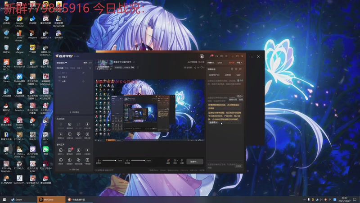The image size is (360, 203).
Task: Click 分享 share button
Action: point(201,62)
